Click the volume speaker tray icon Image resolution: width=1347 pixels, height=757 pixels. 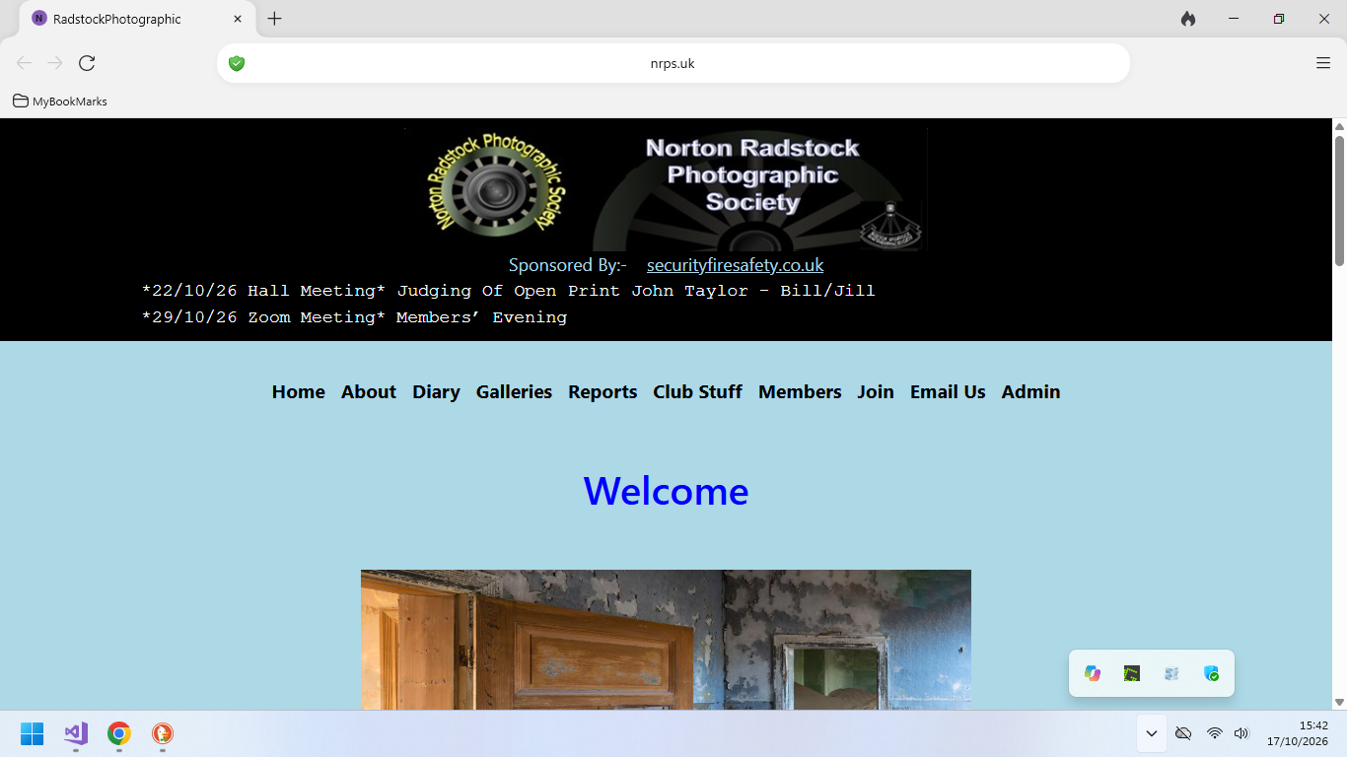1241,733
